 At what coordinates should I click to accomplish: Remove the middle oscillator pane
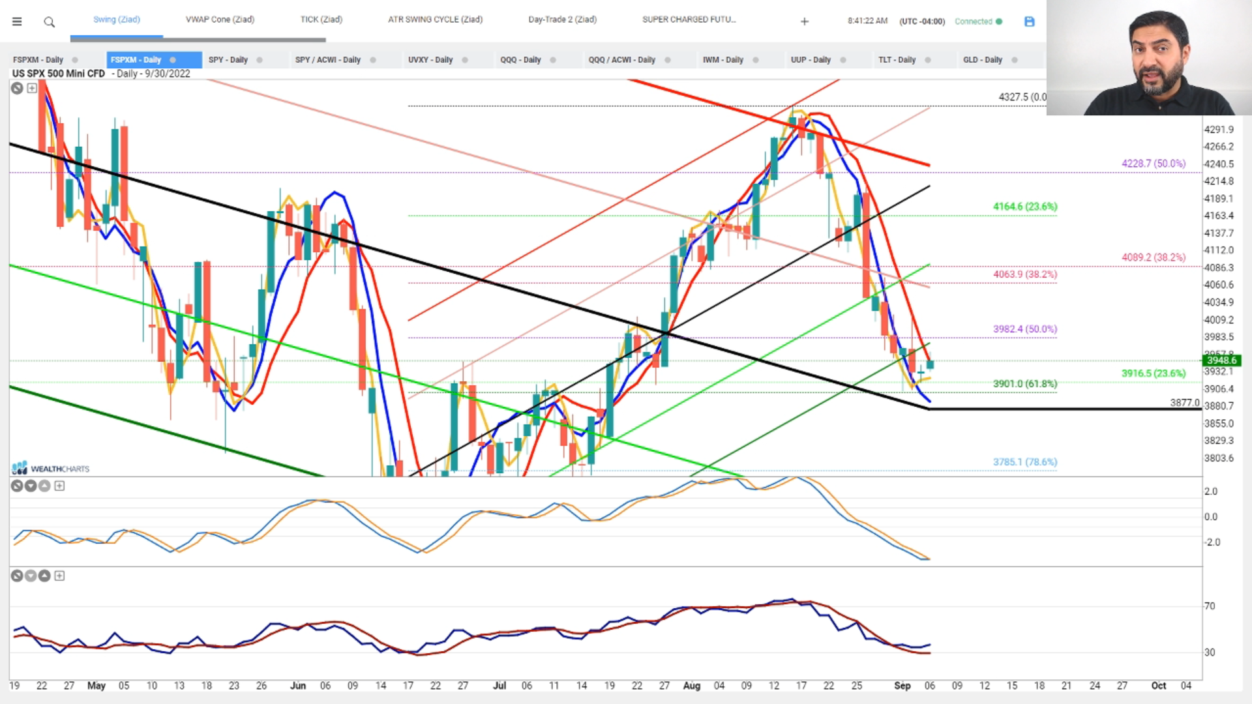[x=17, y=486]
